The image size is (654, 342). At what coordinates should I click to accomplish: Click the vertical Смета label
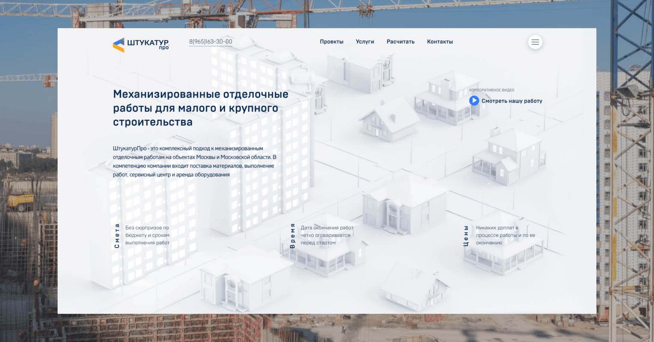point(117,236)
